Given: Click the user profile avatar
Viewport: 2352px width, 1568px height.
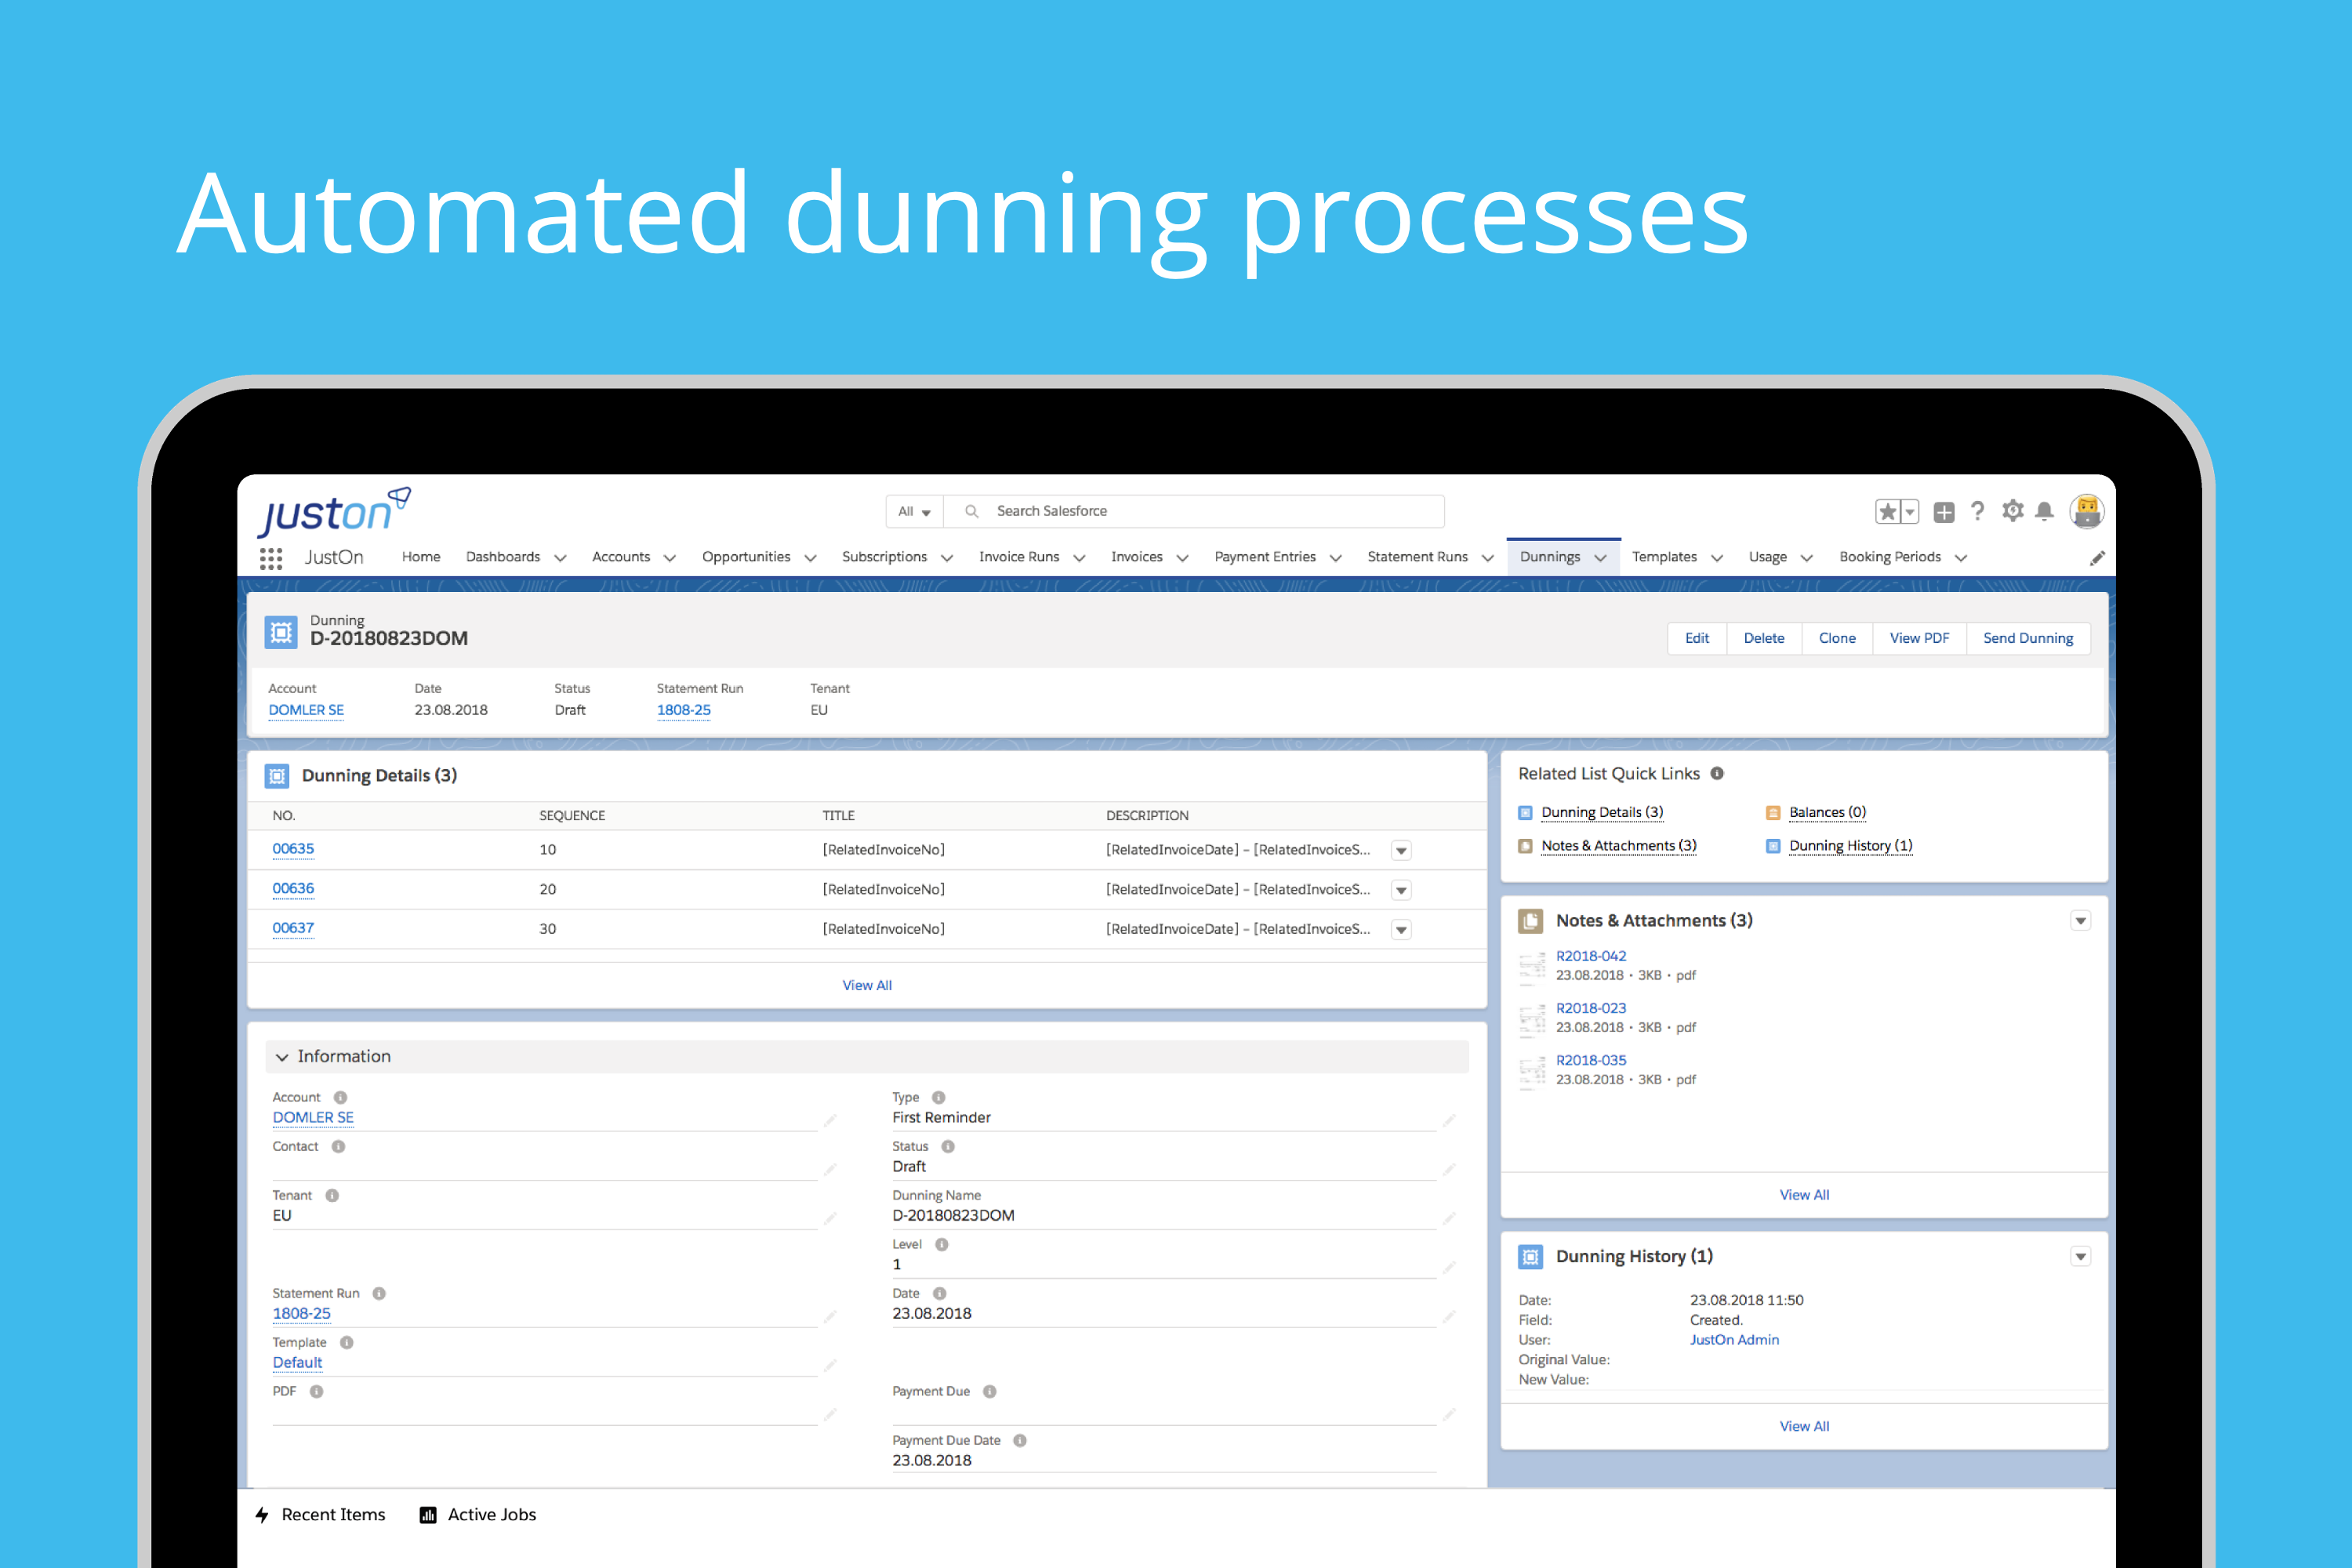Looking at the screenshot, I should [x=2087, y=511].
